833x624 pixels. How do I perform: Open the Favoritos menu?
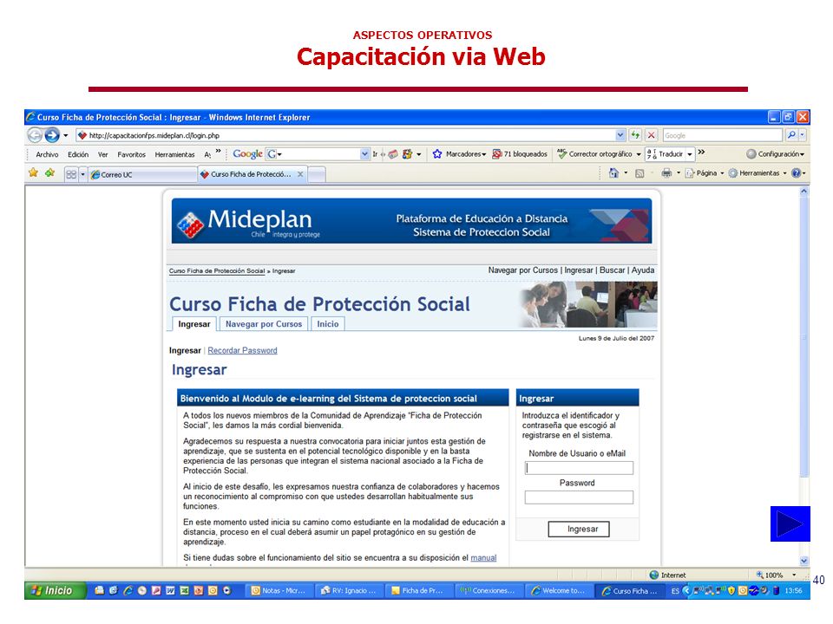tap(131, 154)
